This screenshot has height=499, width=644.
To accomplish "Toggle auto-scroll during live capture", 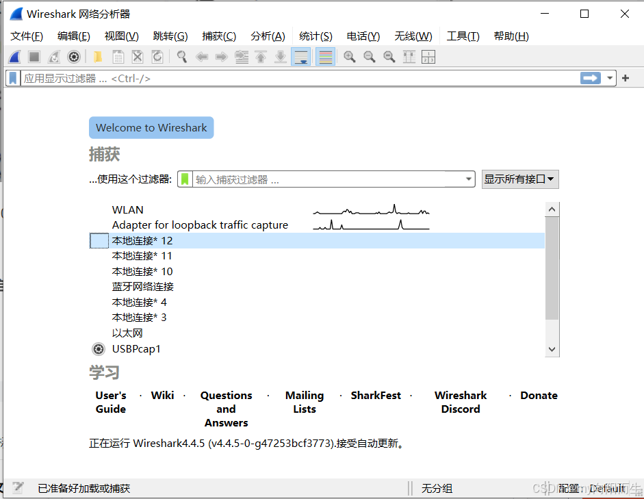I will (x=300, y=57).
